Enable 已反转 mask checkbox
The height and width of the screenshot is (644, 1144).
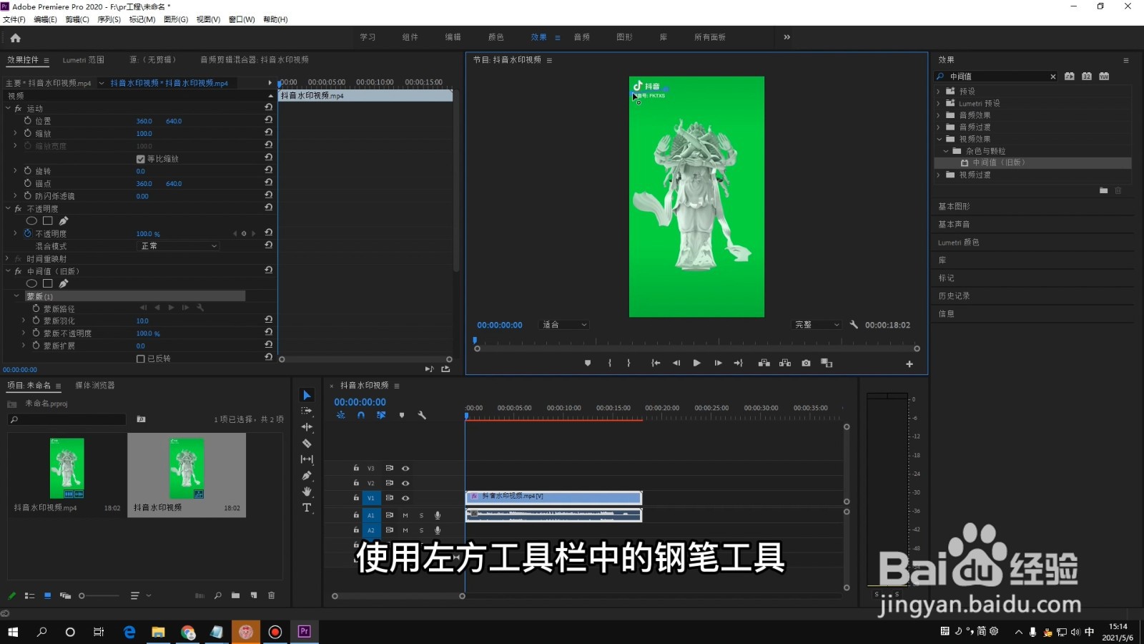coord(140,358)
